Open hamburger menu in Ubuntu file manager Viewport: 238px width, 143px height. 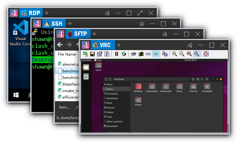[207, 79]
